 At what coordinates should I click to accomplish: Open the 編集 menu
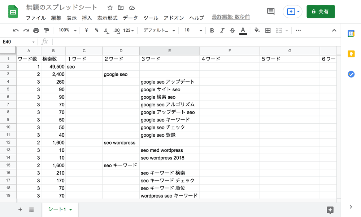coord(56,18)
